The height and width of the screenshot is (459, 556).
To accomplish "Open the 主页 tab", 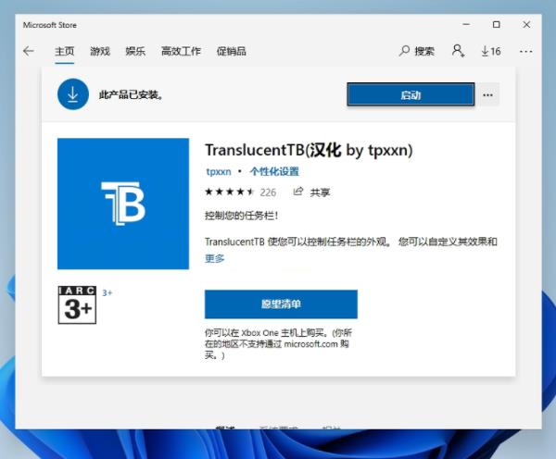I will (x=65, y=51).
